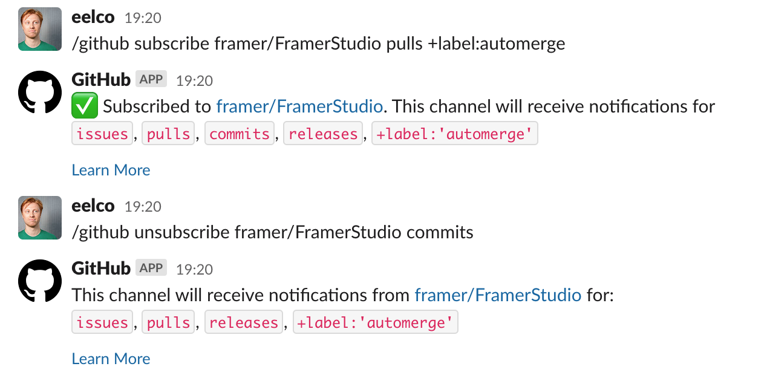Click Learn More under the Subscribed message
767x375 pixels.
point(111,170)
